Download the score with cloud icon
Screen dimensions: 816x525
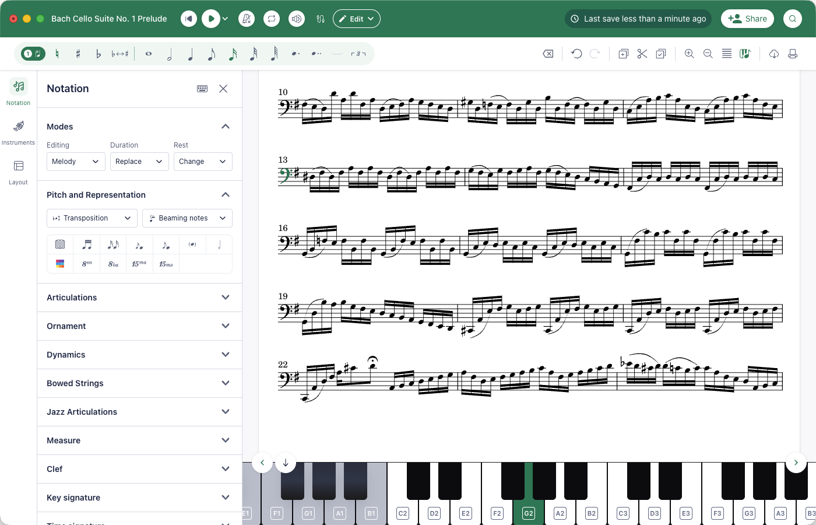(x=774, y=54)
